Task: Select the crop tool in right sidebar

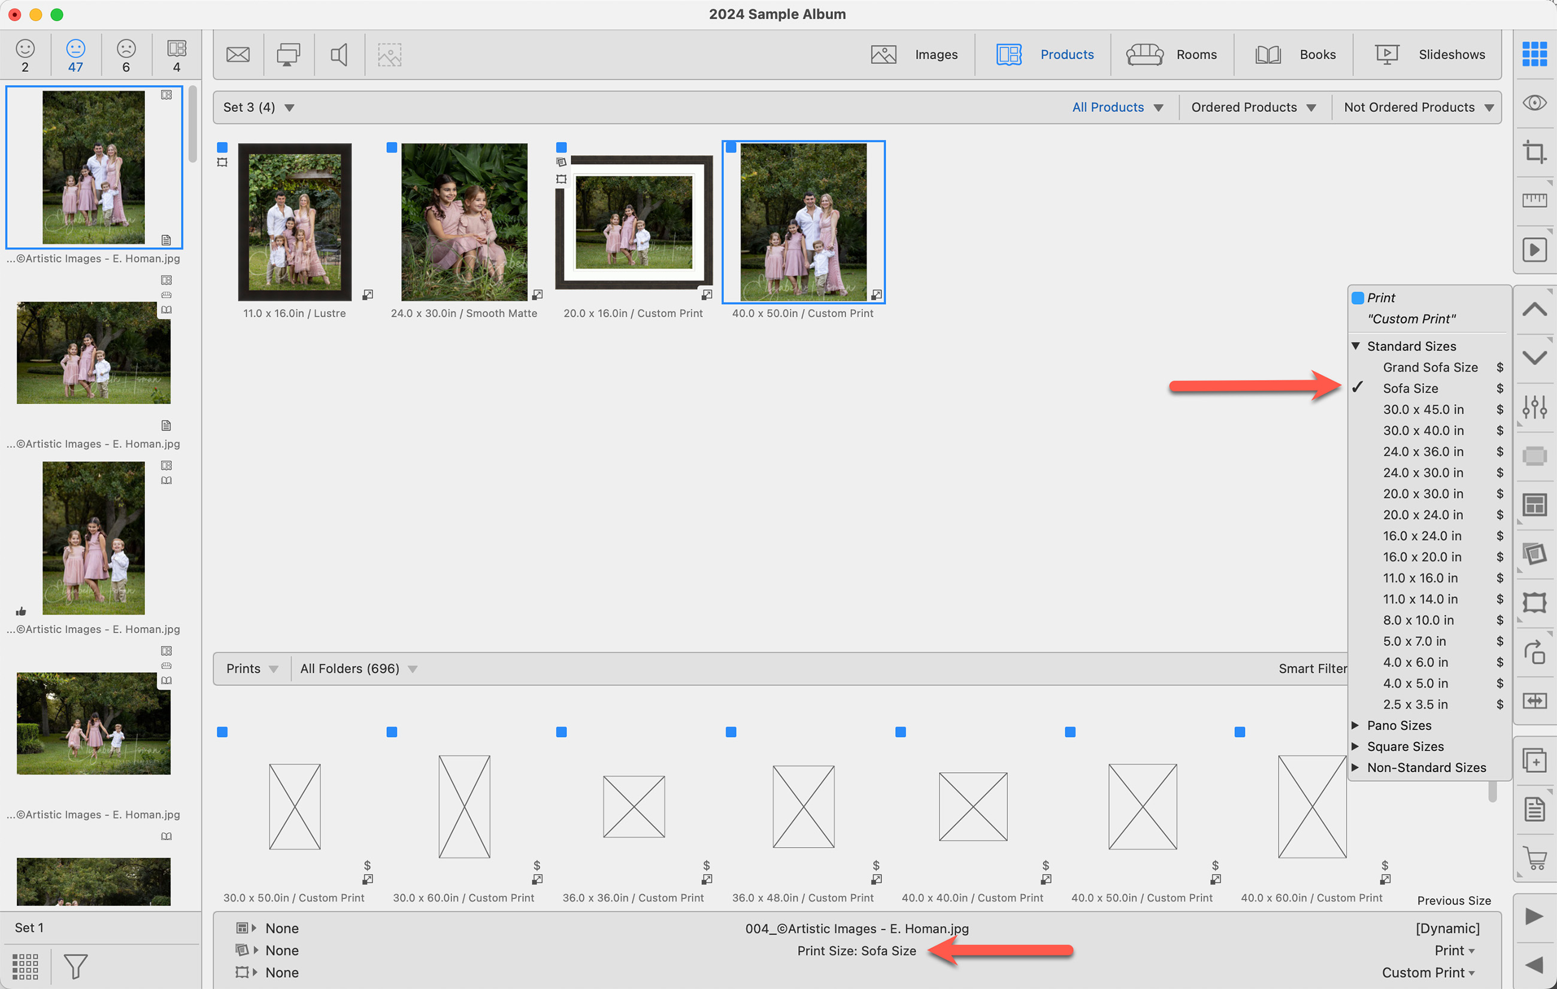Action: point(1534,152)
